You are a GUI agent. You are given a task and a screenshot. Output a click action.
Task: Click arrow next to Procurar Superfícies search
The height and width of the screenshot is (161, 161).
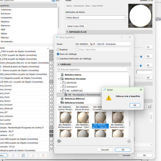[x=130, y=70]
